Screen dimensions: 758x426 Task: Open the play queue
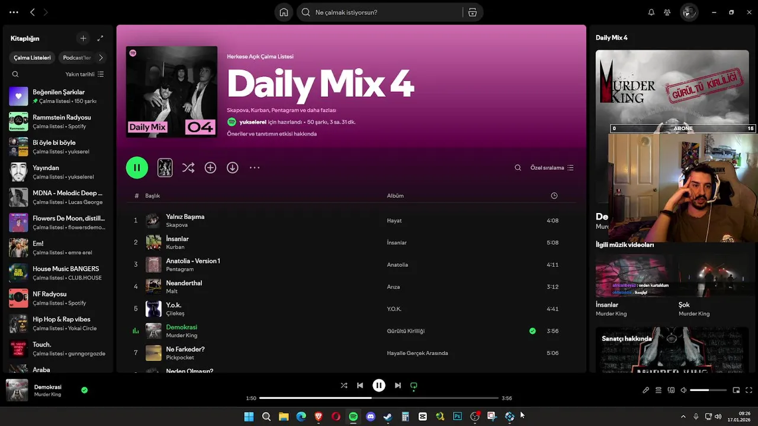(659, 390)
